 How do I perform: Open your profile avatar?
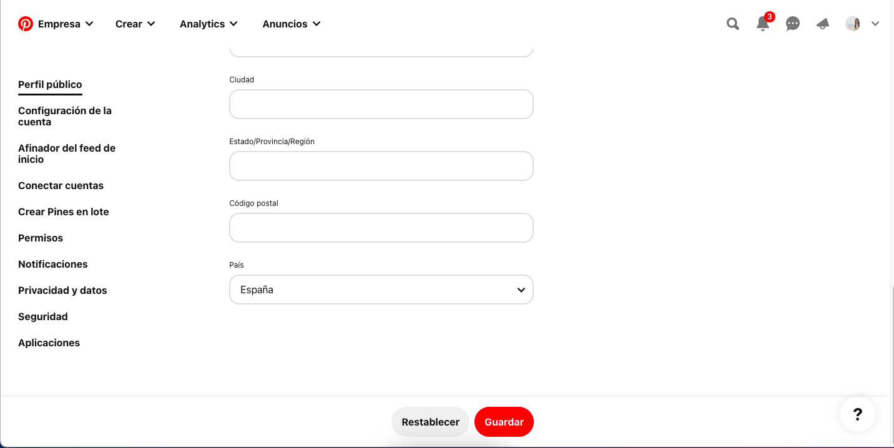pyautogui.click(x=853, y=23)
